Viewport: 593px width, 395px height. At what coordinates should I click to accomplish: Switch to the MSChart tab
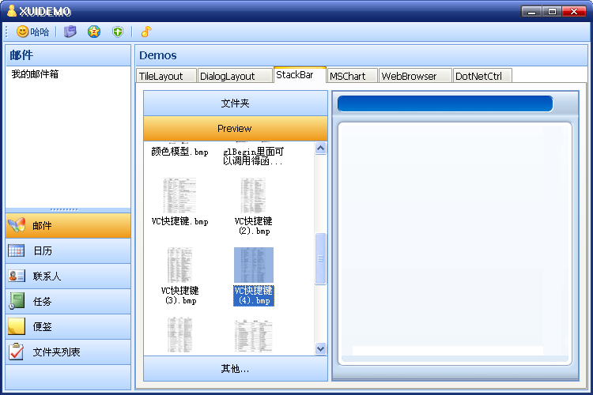tap(348, 76)
